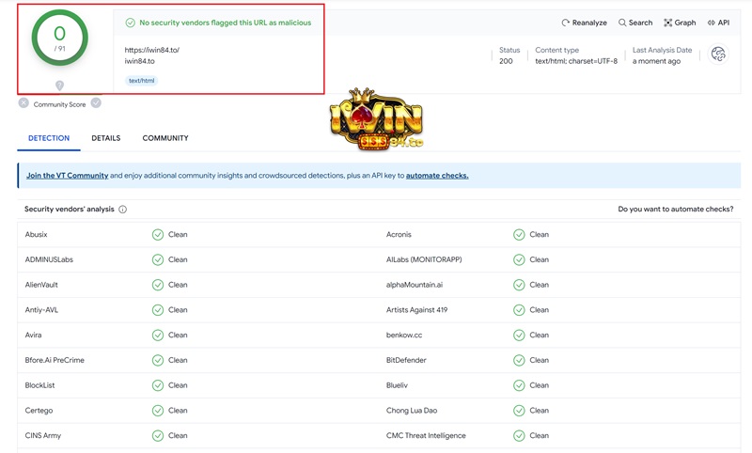
Task: Click the CINS Army clean check icon
Action: [x=158, y=435]
